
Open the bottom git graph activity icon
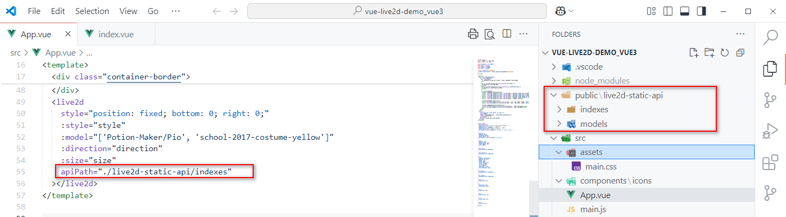[769, 193]
